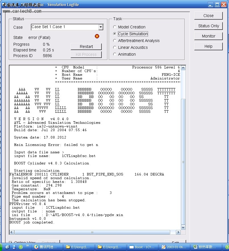
Task: Click the 'Build date: Jul 20 2004' line
Action: coord(50,130)
